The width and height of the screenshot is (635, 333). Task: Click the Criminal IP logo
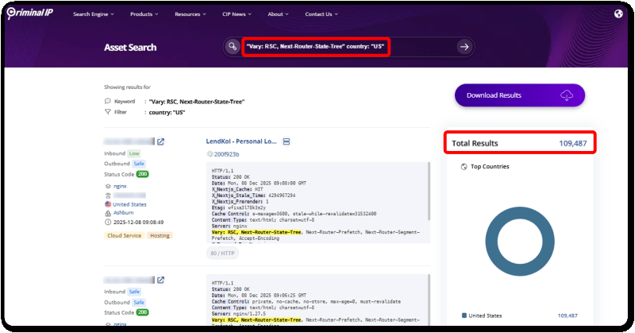coord(30,14)
